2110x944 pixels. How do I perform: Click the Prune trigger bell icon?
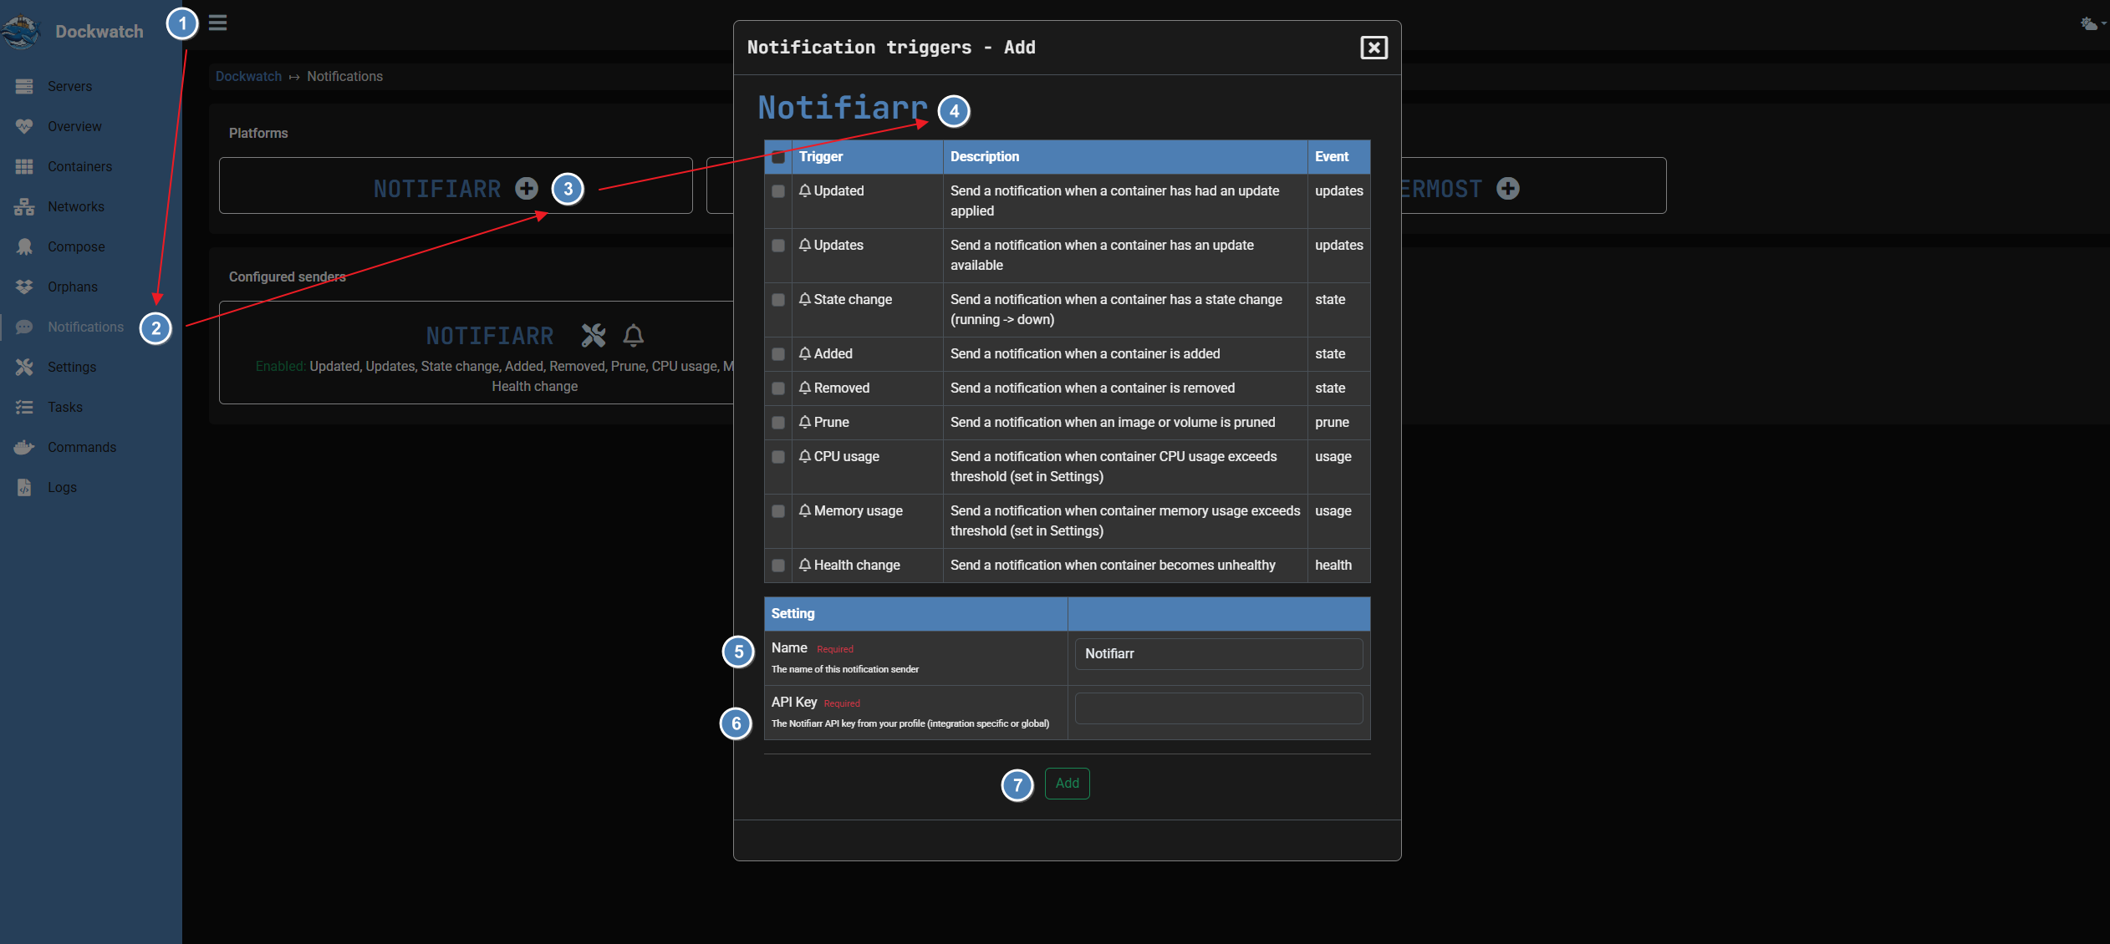pyautogui.click(x=805, y=422)
